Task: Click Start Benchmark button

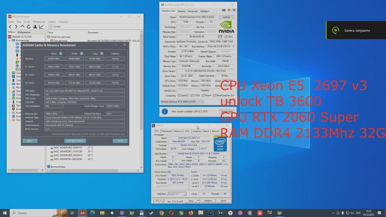Action: (75, 141)
